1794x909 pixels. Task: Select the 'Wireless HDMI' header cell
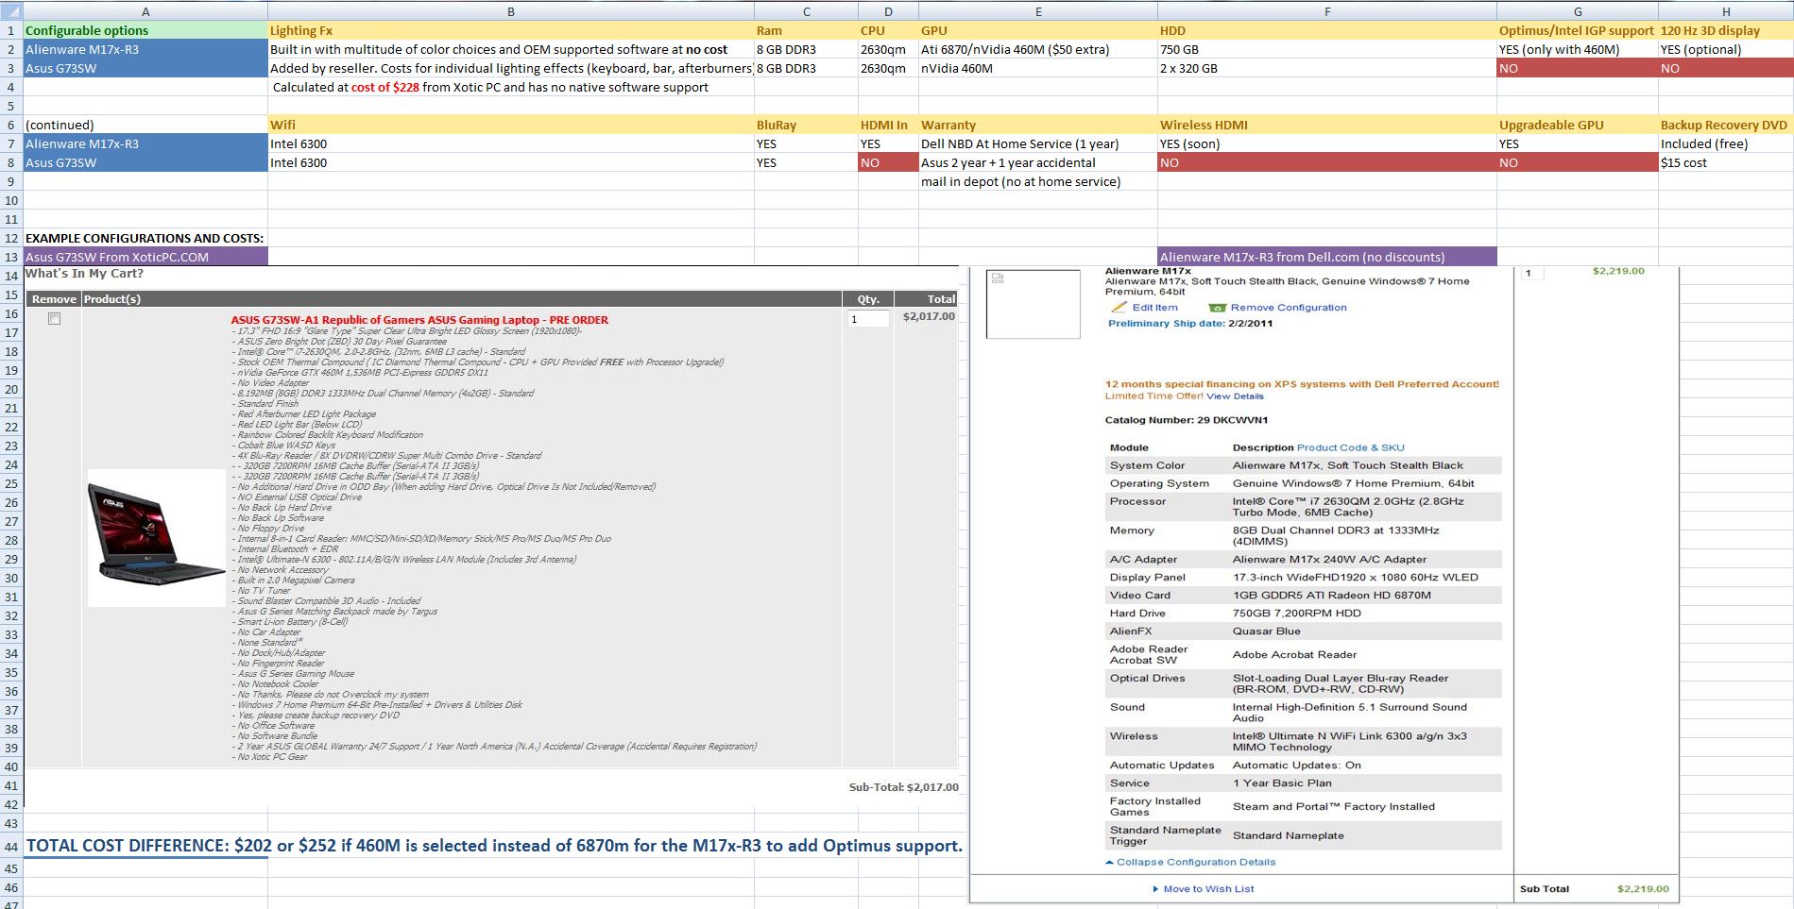1327,125
